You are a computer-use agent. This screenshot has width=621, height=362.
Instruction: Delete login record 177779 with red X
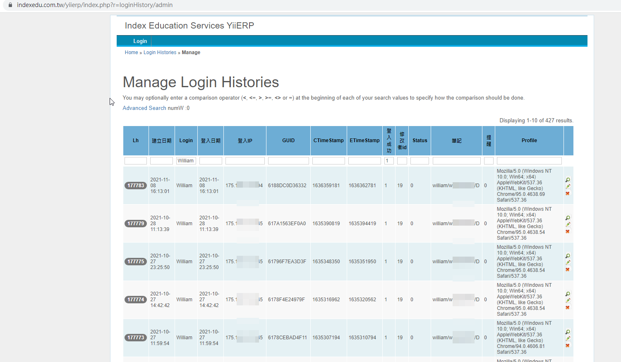(x=568, y=231)
